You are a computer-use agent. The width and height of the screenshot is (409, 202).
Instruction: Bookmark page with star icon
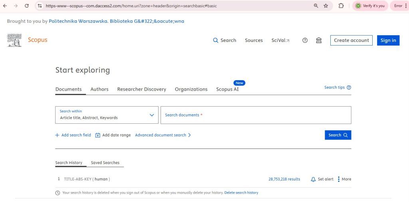(x=326, y=6)
